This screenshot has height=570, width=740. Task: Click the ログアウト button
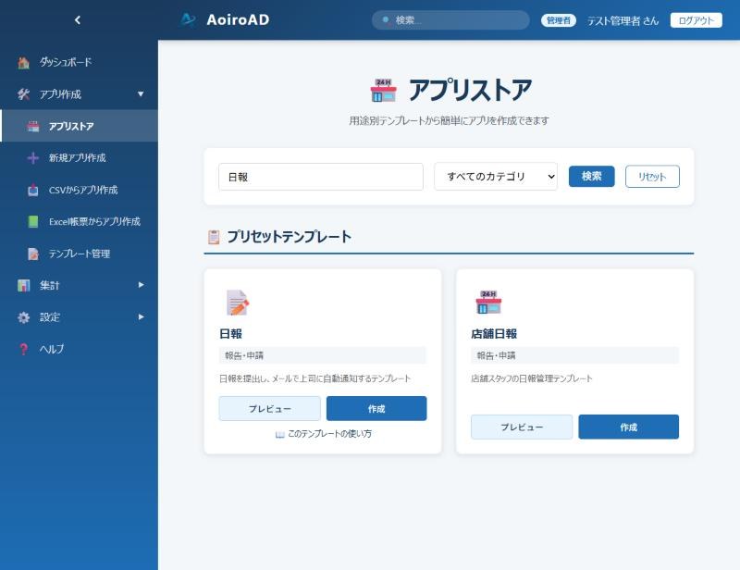(x=697, y=20)
